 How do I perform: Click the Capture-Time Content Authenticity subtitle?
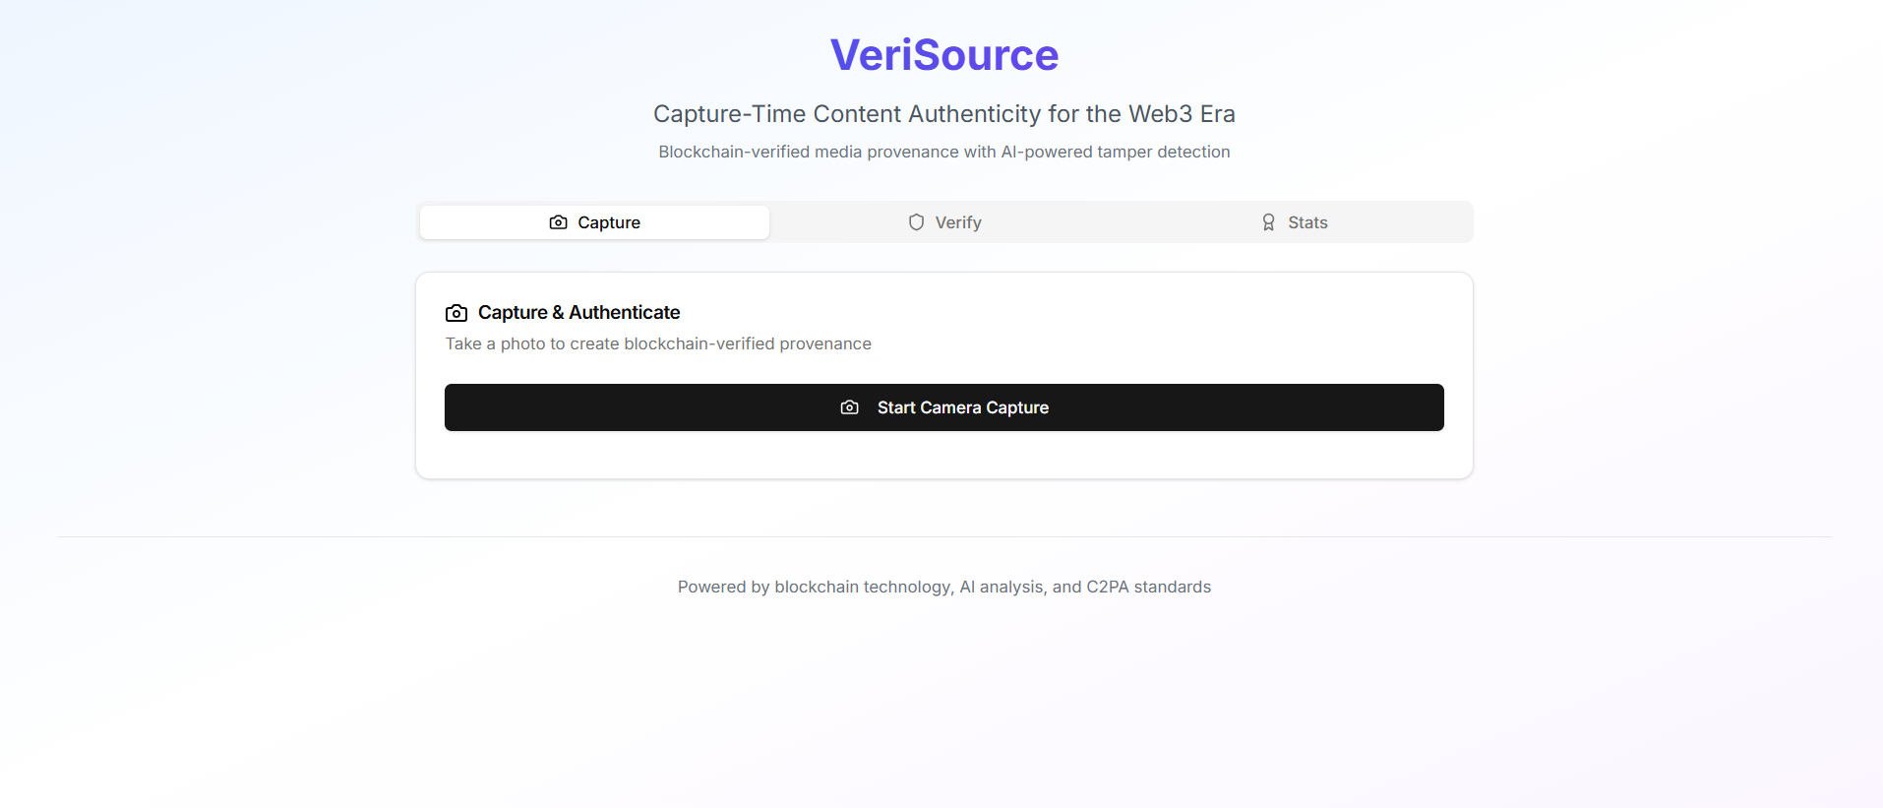coord(944,114)
